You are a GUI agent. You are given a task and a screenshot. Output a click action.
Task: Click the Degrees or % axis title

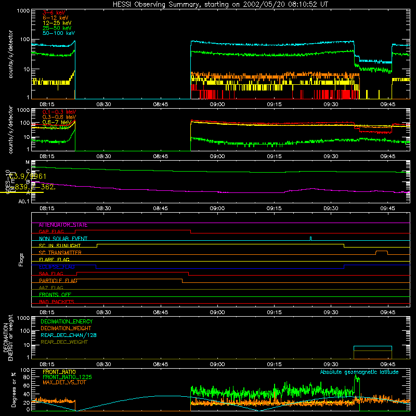pos(14,389)
